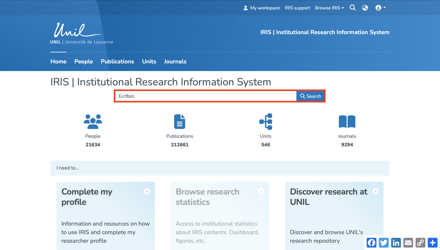
Task: Open the user account dropdown menu
Action: coord(380,8)
